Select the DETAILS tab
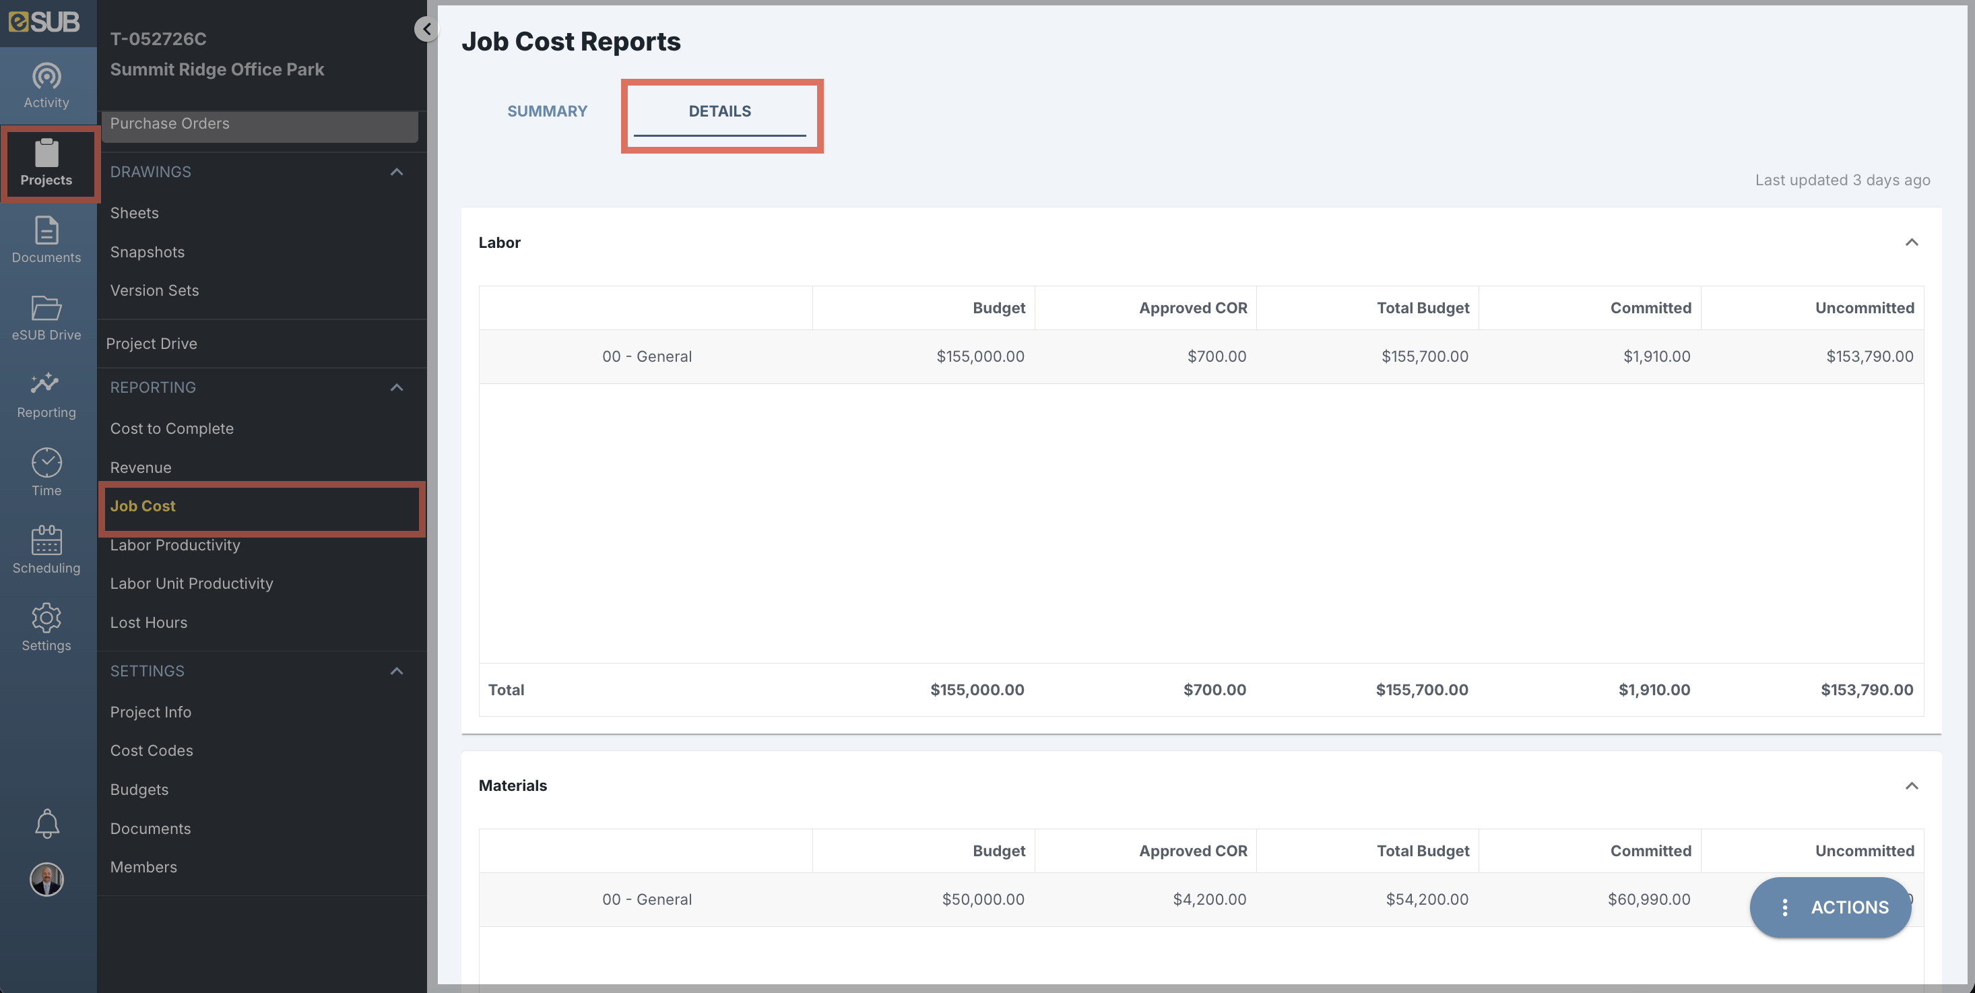1975x993 pixels. pos(719,111)
